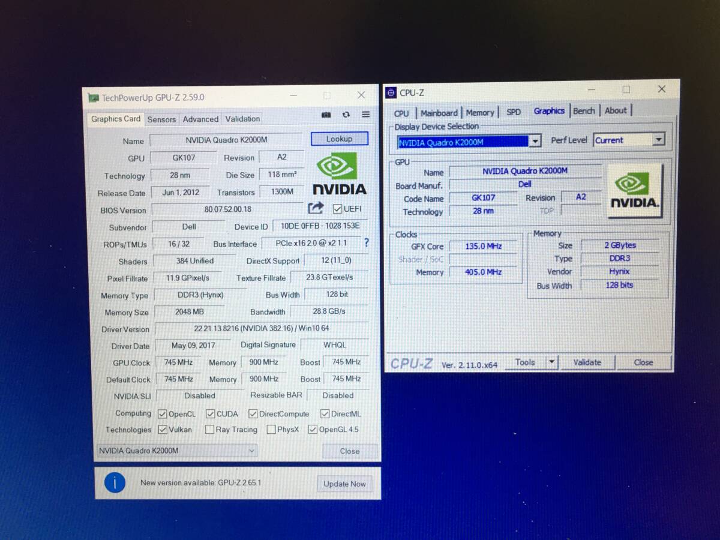This screenshot has width=720, height=540.
Task: Click the Digital Signature WHQL field
Action: pyautogui.click(x=335, y=345)
